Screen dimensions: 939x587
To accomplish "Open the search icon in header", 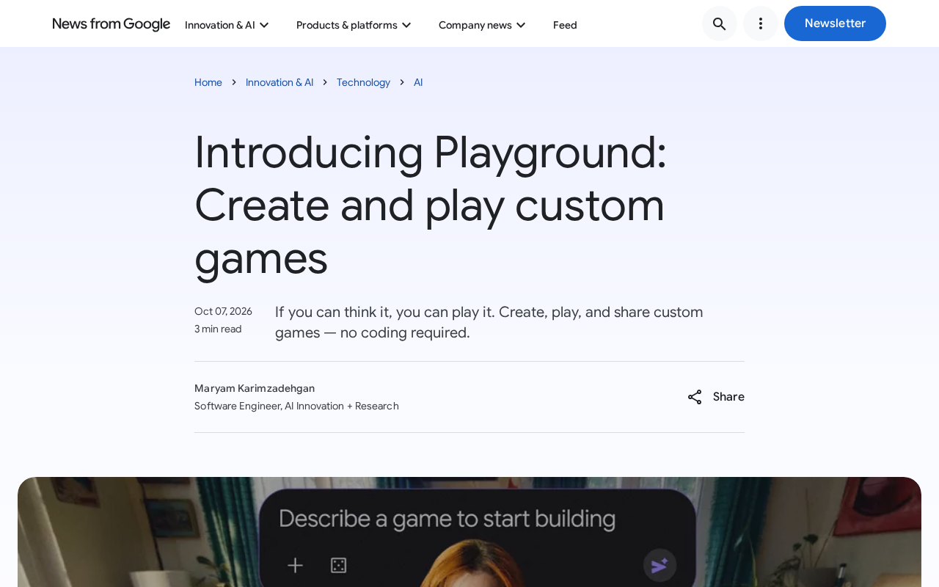I will pyautogui.click(x=720, y=23).
